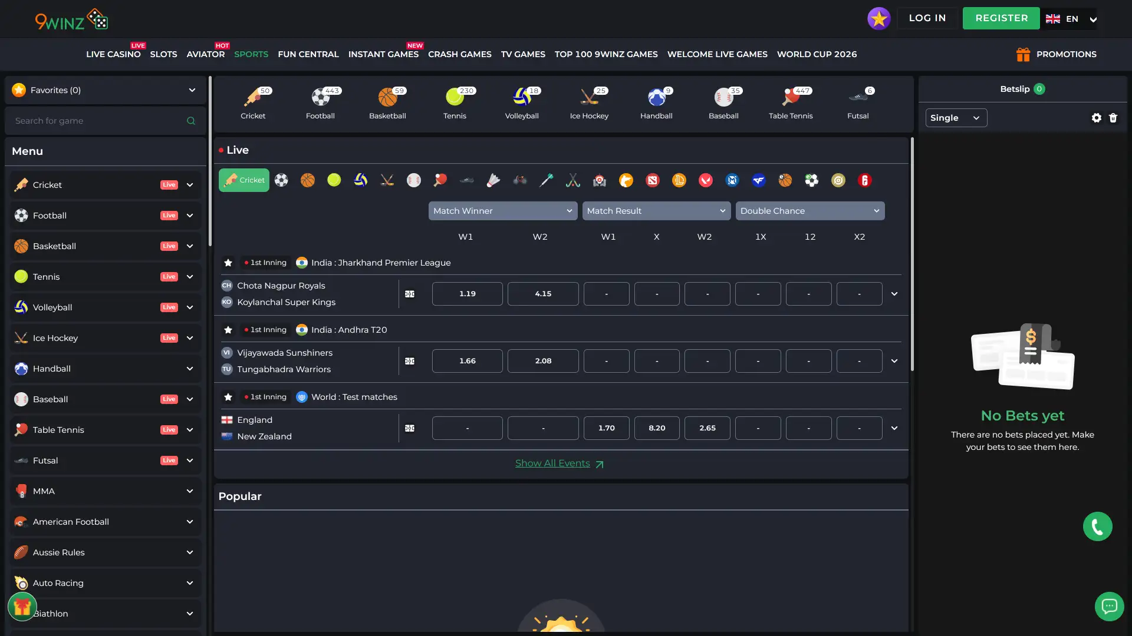The width and height of the screenshot is (1132, 636).
Task: Filter live events by Dota 2 icon
Action: click(x=653, y=180)
